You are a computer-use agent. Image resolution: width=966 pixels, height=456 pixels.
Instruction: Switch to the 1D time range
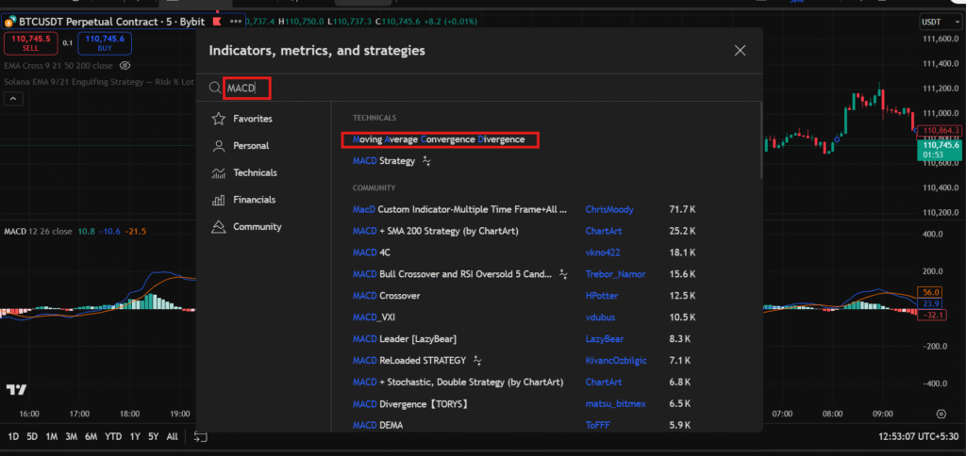tap(13, 437)
